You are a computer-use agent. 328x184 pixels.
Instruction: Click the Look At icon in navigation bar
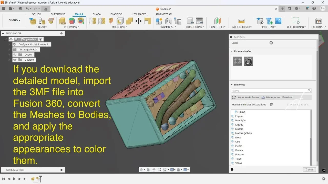tap(148, 170)
